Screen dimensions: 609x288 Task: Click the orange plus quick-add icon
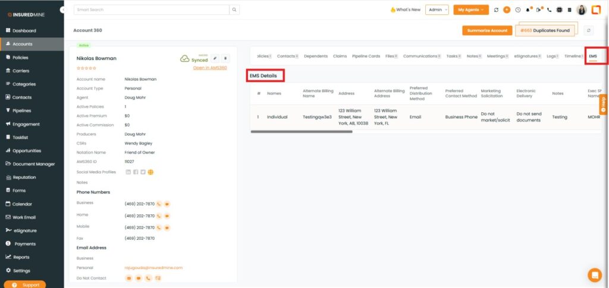click(507, 10)
